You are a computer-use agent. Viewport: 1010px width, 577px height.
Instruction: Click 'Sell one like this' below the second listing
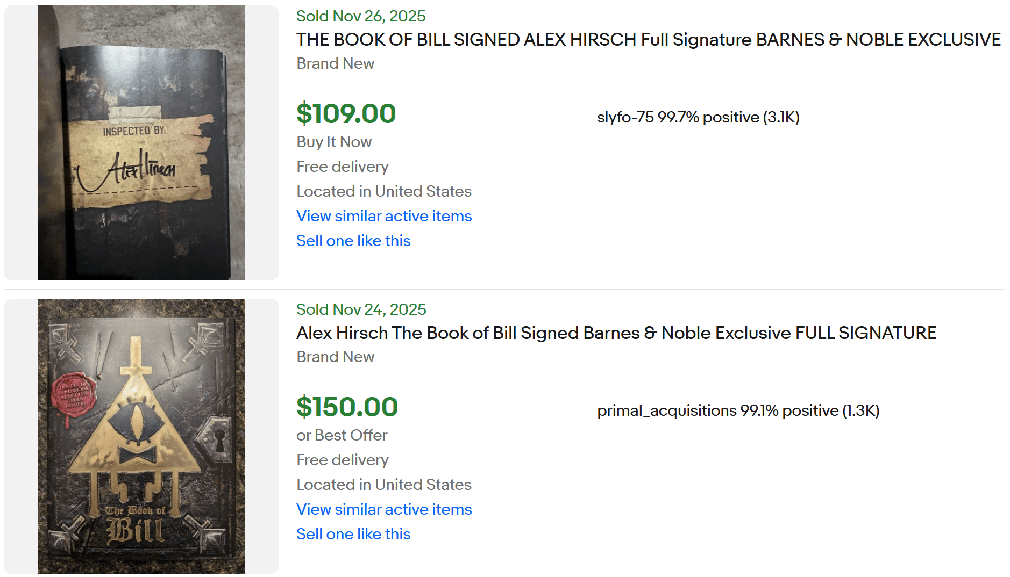click(x=353, y=534)
